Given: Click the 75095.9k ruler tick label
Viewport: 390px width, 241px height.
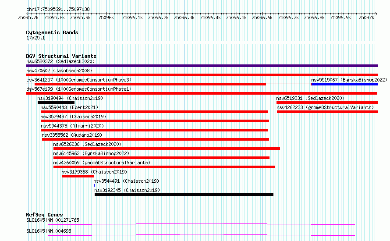Looking at the screenshot, I should pos(80,18).
